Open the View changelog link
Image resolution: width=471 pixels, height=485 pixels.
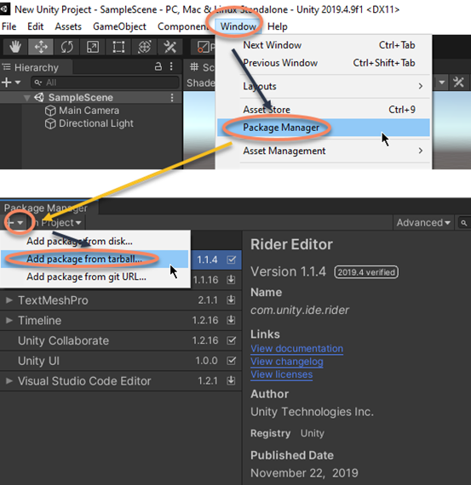[x=287, y=362]
